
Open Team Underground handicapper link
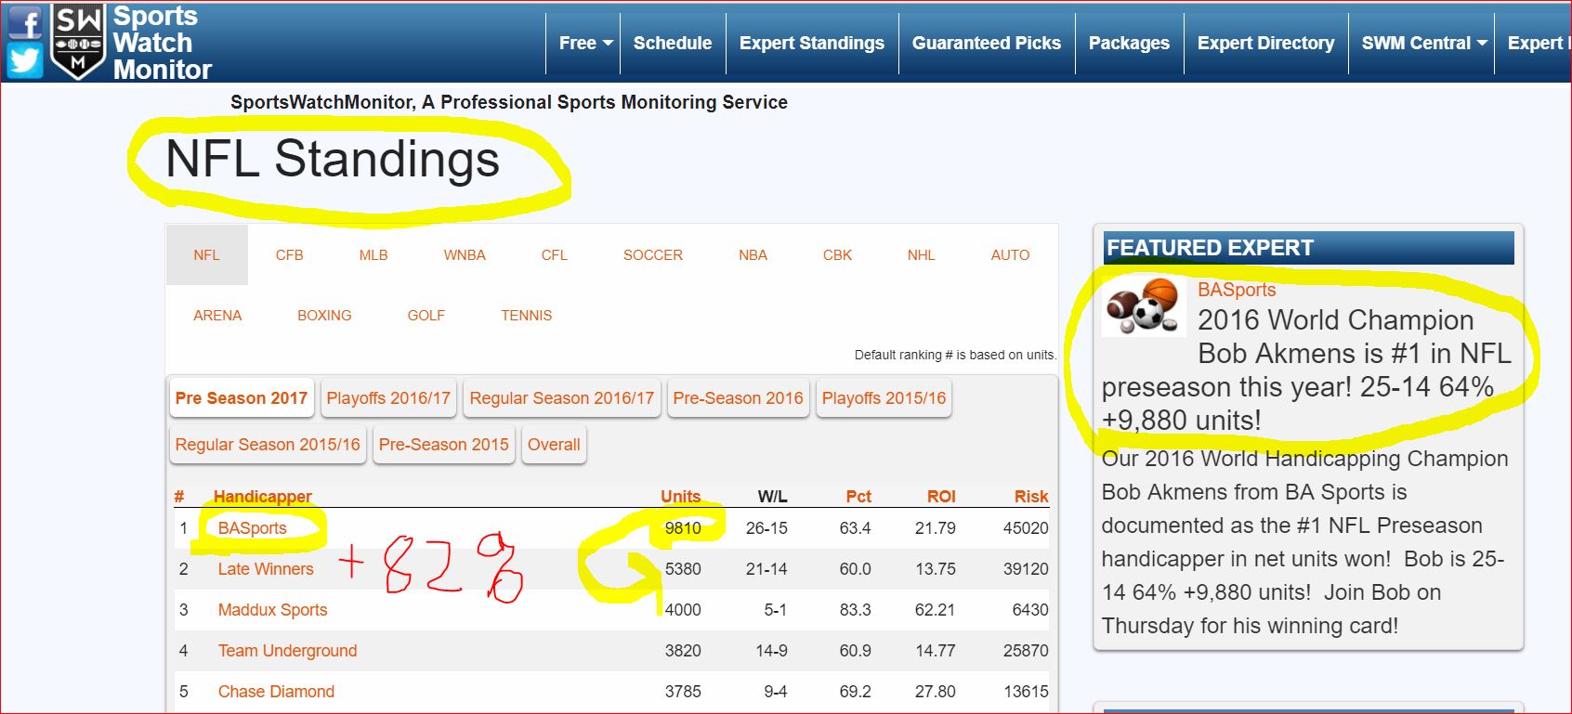pyautogui.click(x=288, y=651)
